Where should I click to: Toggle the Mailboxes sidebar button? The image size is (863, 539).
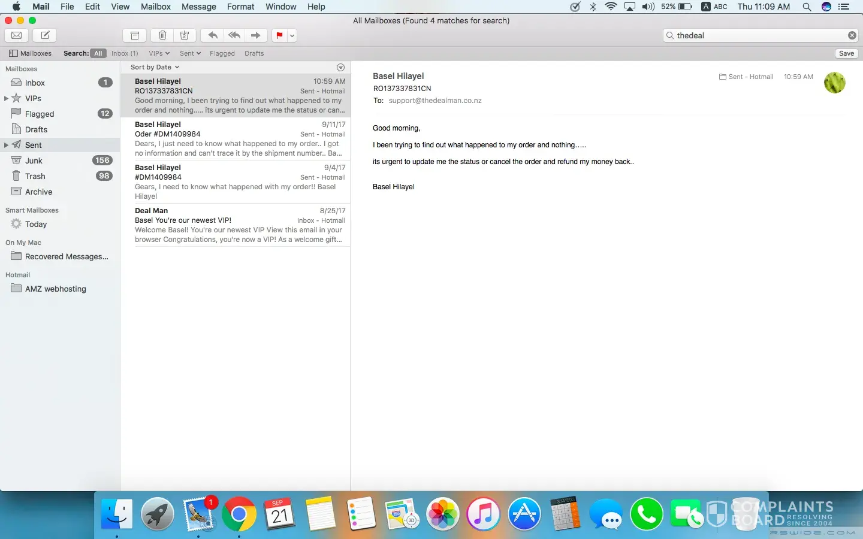(30, 53)
